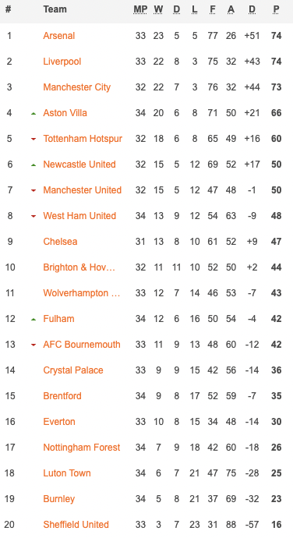Image resolution: width=293 pixels, height=538 pixels.
Task: Click the green up arrow beside Aston Villa
Action: [34, 113]
